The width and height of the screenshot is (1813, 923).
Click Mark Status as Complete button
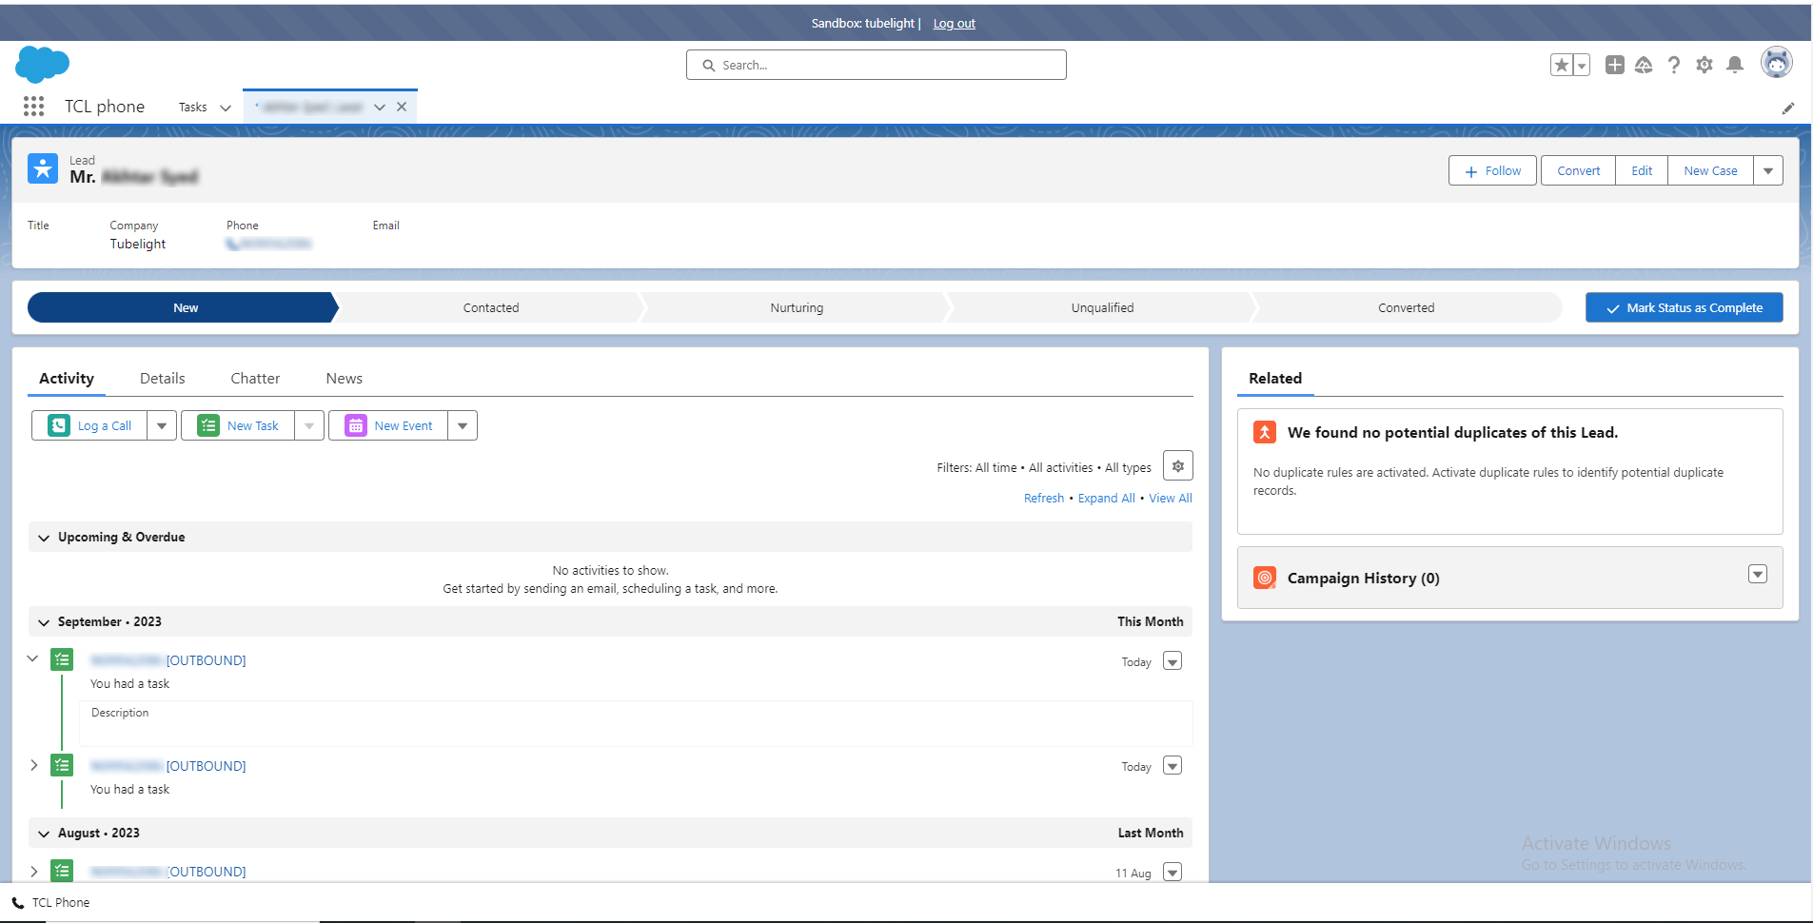click(1684, 308)
